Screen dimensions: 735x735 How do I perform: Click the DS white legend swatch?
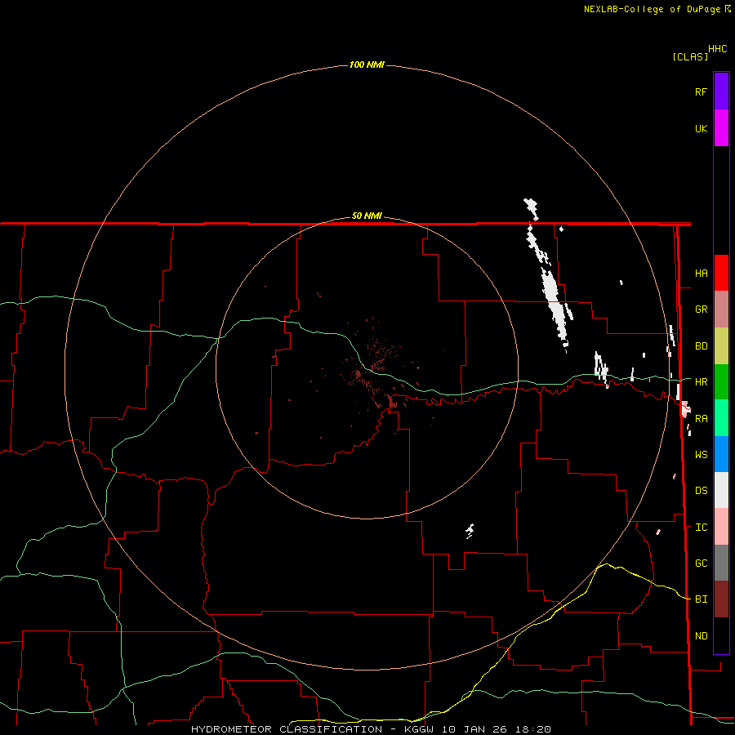[x=721, y=490]
